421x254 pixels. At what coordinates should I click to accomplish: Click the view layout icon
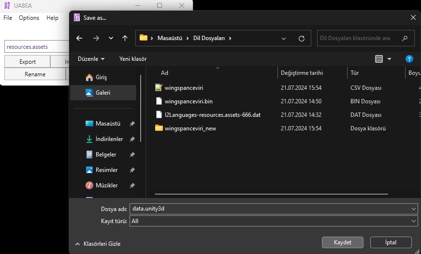(379, 59)
